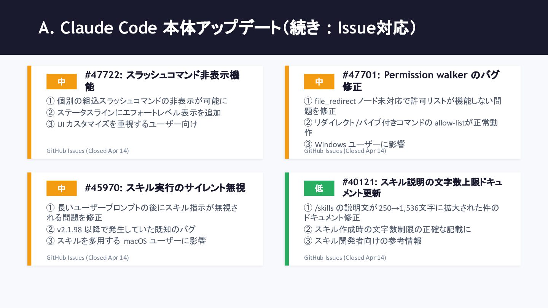This screenshot has height=308, width=548.
Task: Click line '② ステータスラインにエフォートレベル表示を追加'
Action: [134, 113]
